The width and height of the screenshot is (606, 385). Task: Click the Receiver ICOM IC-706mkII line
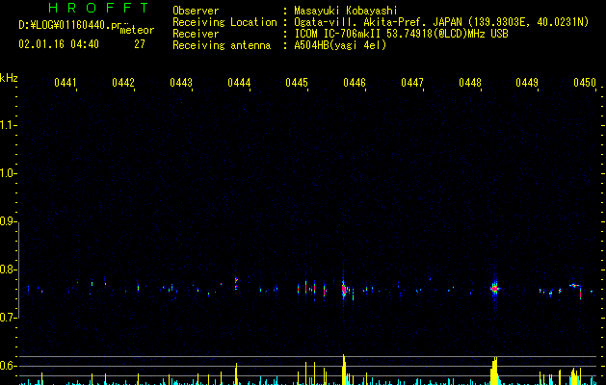(401, 34)
